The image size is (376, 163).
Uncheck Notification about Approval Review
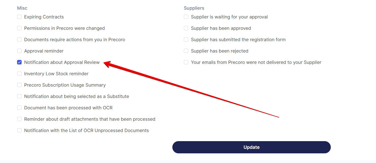coord(19,62)
